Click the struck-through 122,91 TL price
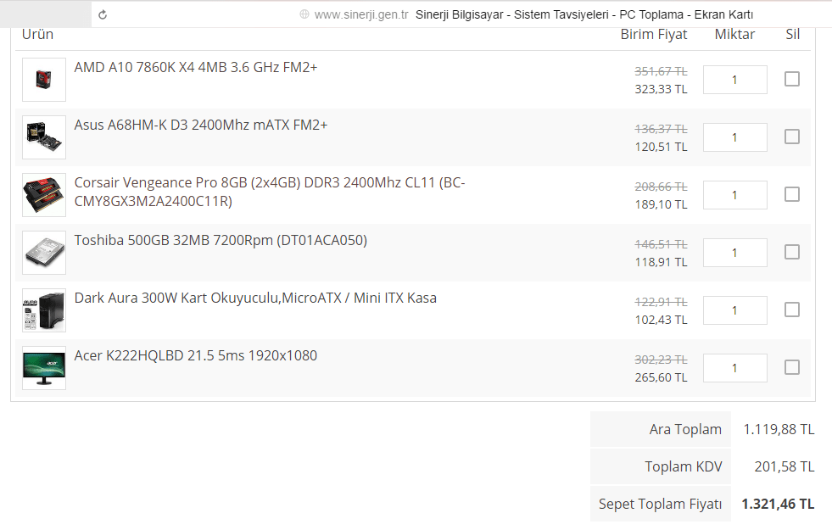 tap(662, 302)
